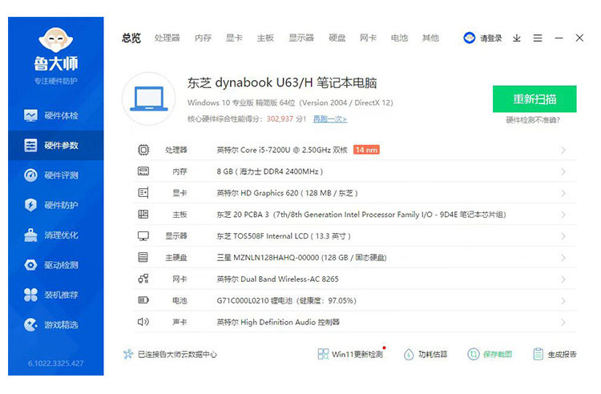Click the memory module icon in 内存 row
The width and height of the screenshot is (601, 394).
[x=143, y=171]
